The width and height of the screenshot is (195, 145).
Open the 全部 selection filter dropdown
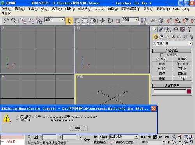coord(62,19)
